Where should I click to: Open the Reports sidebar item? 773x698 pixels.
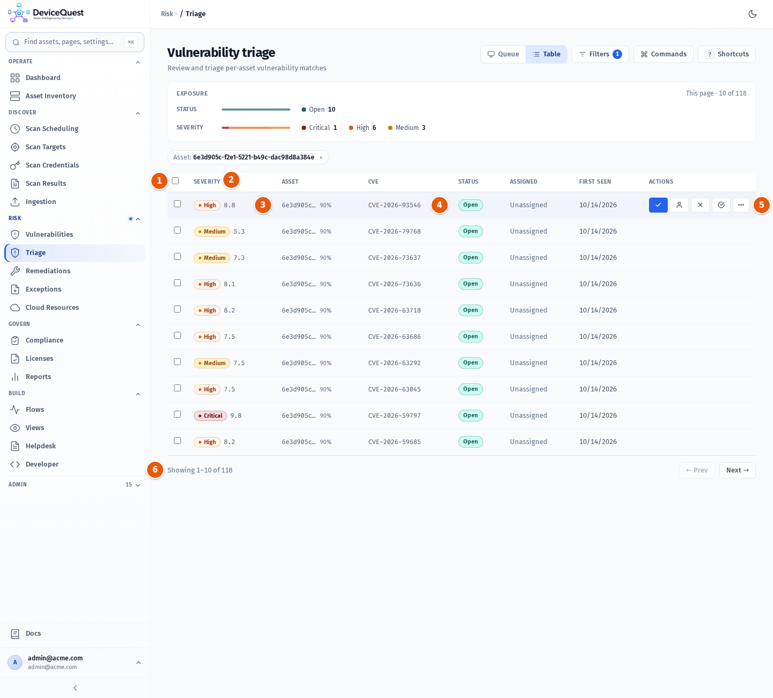[x=75, y=377]
